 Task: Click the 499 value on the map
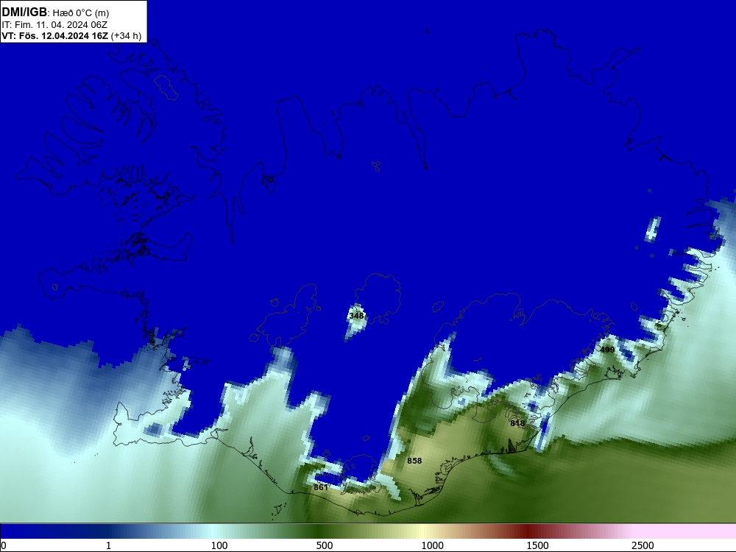point(607,350)
